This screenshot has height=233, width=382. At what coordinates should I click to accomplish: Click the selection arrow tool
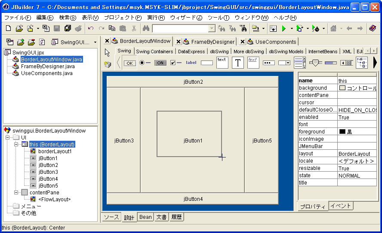(x=108, y=53)
